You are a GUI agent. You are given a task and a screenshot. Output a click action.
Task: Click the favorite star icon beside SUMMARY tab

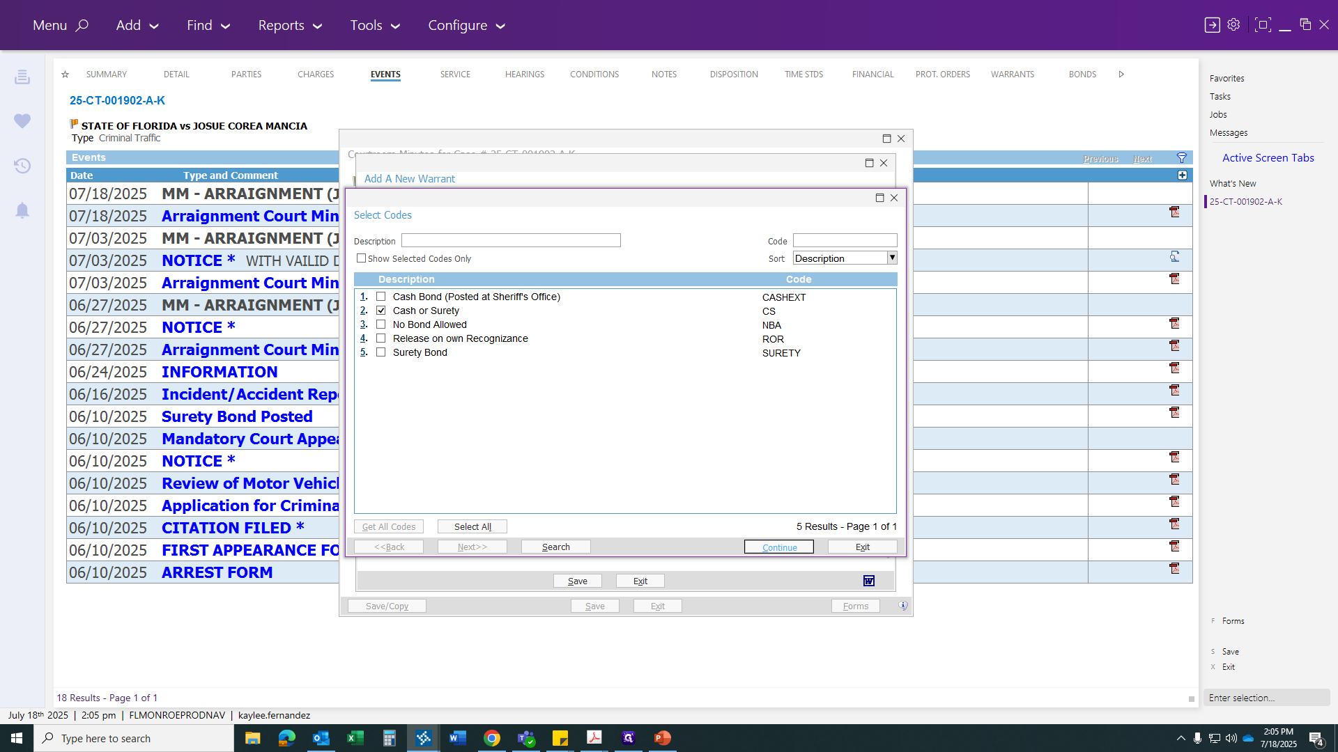coord(65,74)
